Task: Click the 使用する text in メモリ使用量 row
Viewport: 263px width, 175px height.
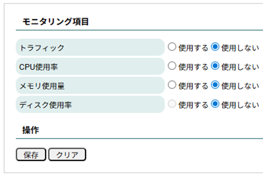Action: click(x=193, y=86)
